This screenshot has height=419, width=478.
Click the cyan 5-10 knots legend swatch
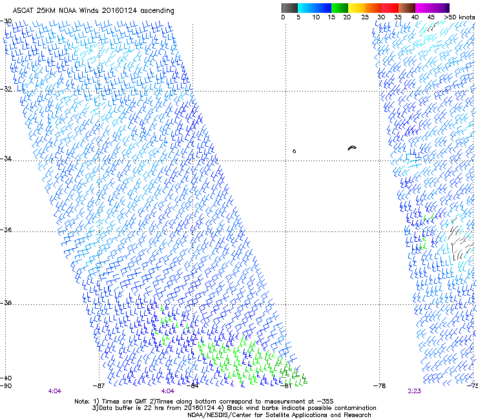coord(306,8)
